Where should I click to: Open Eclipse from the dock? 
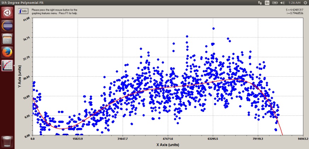coord(7,26)
